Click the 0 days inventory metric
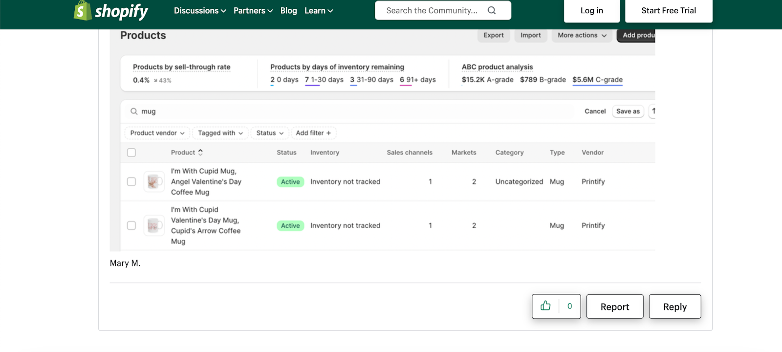Screen dimensions: 782x352 pyautogui.click(x=284, y=80)
